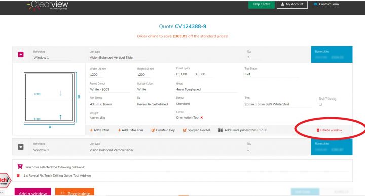Image resolution: width=365 pixels, height=196 pixels.
Task: Edit the Height (B) mm field
Action: pyautogui.click(x=143, y=74)
